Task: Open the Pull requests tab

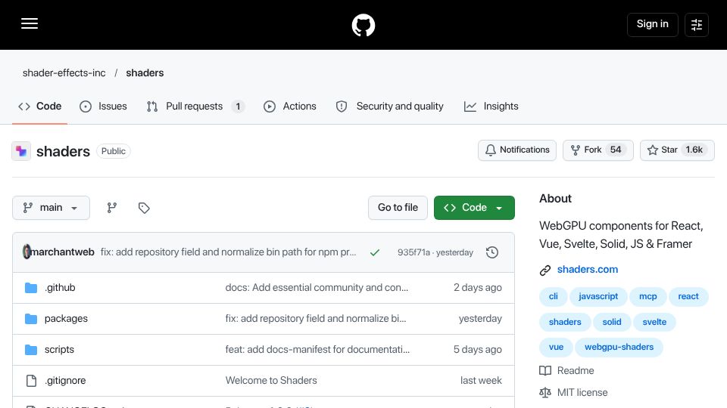Action: tap(195, 107)
